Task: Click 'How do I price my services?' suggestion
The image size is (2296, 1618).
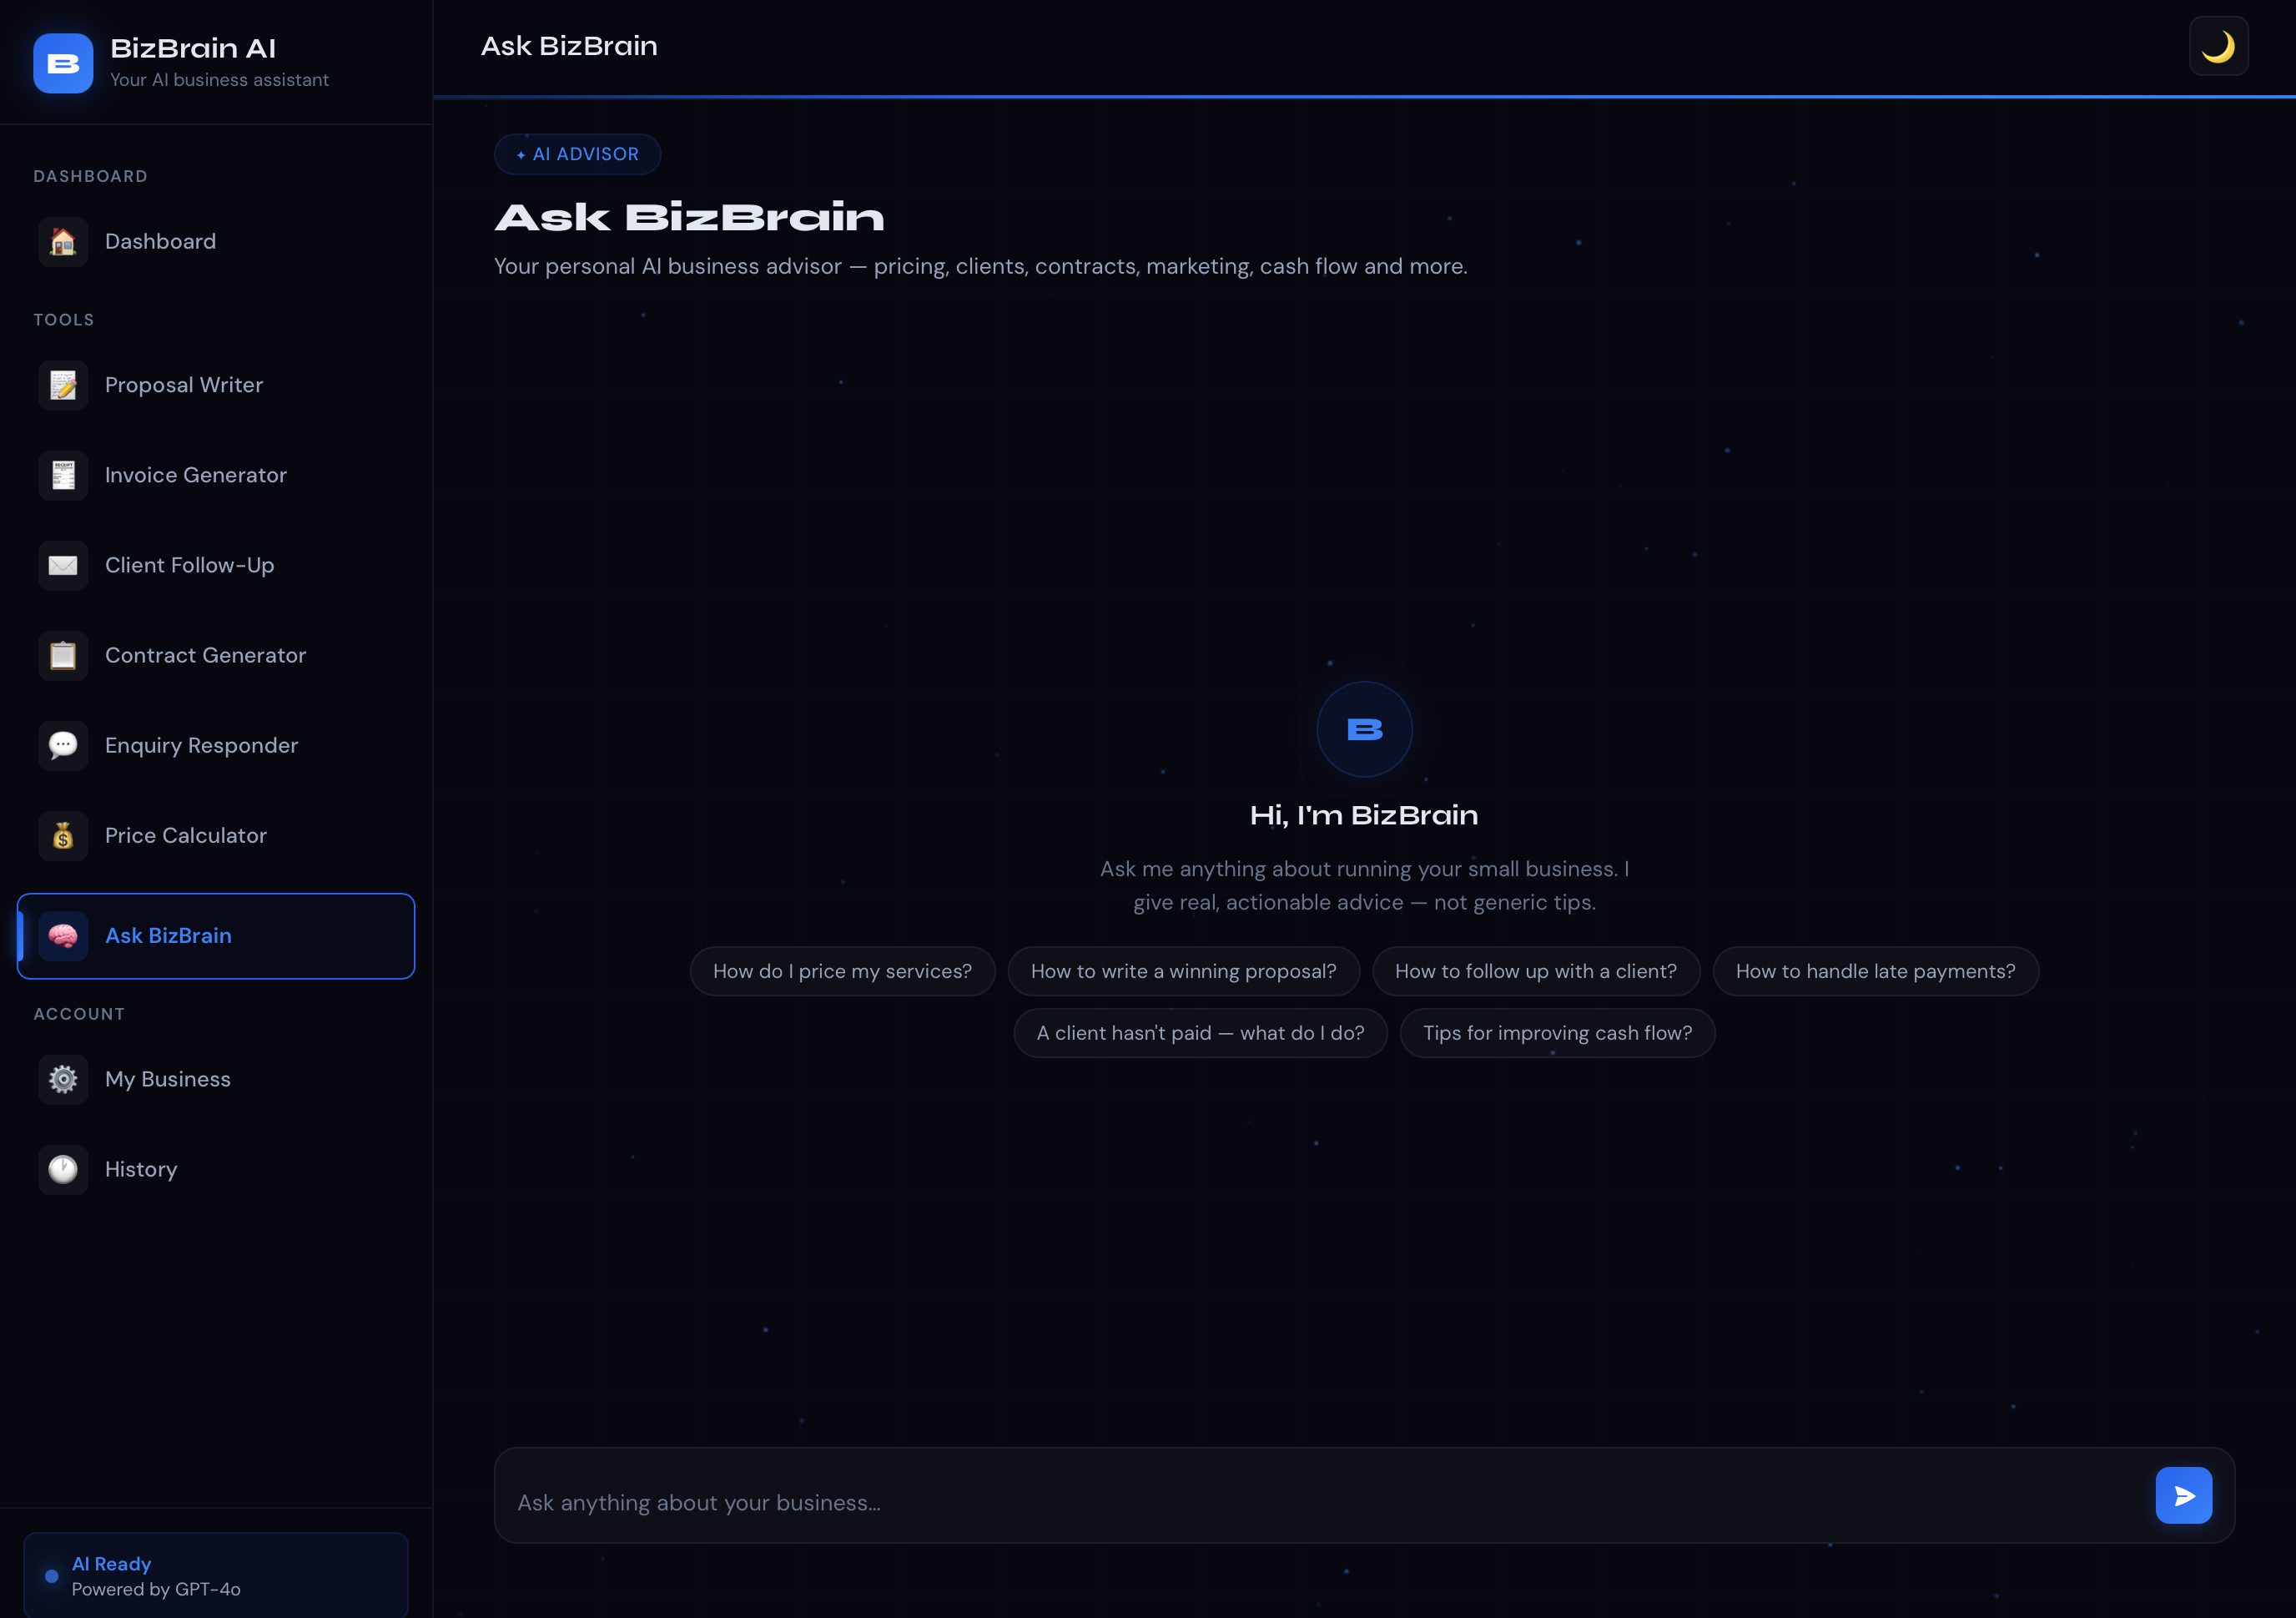Action: 842,971
